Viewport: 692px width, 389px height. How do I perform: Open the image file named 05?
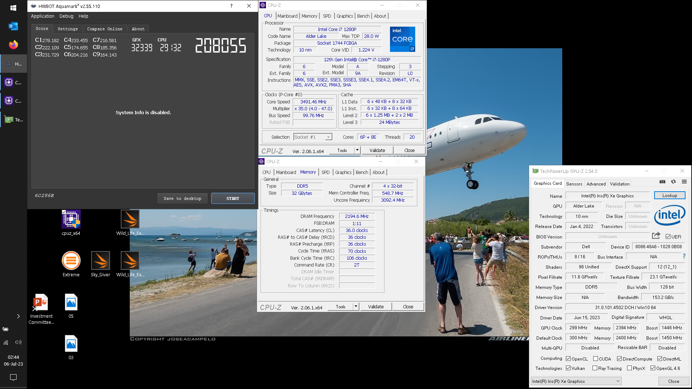click(x=71, y=306)
